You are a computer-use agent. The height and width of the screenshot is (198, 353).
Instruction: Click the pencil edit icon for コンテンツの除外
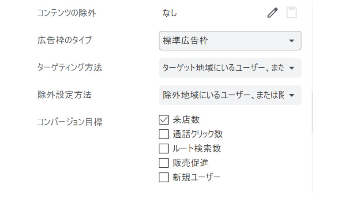272,13
